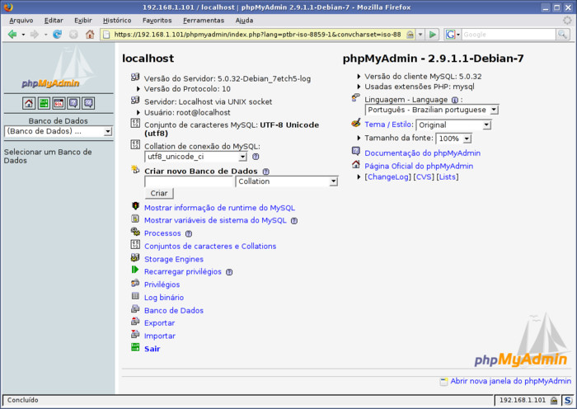
Task: Click the Sair logout link
Action: [152, 349]
